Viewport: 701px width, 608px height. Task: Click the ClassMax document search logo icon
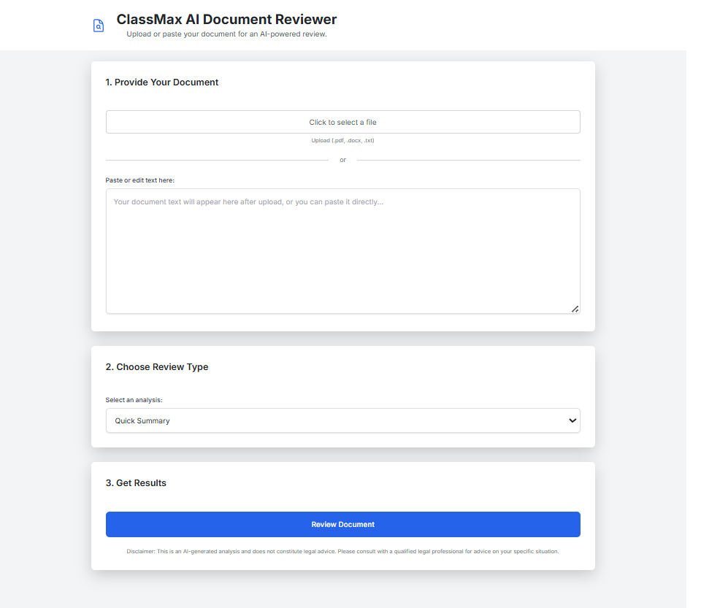[x=99, y=26]
